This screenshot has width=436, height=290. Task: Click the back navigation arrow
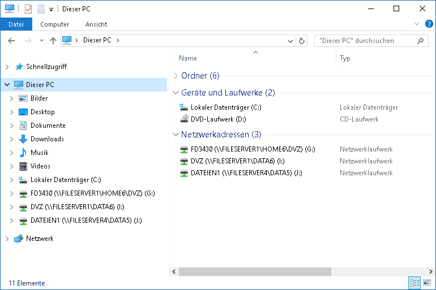(12, 41)
